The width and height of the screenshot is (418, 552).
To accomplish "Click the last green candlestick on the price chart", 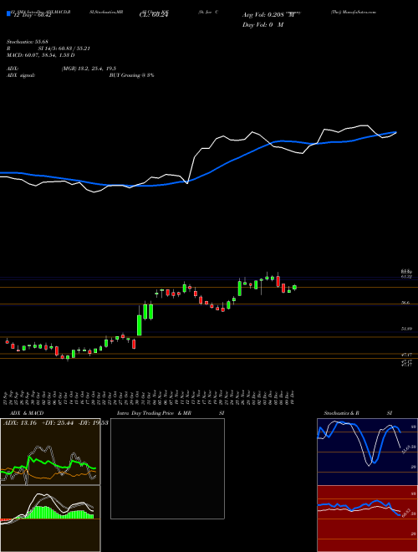I will click(x=294, y=288).
